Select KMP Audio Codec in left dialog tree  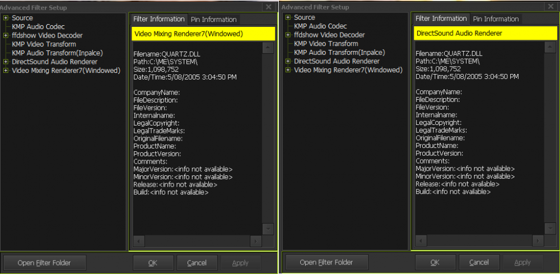click(38, 27)
